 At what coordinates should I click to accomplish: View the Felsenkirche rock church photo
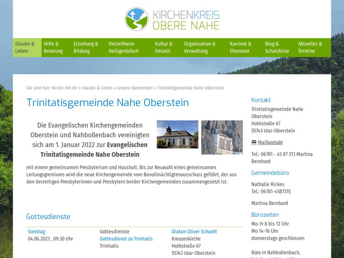point(222,137)
